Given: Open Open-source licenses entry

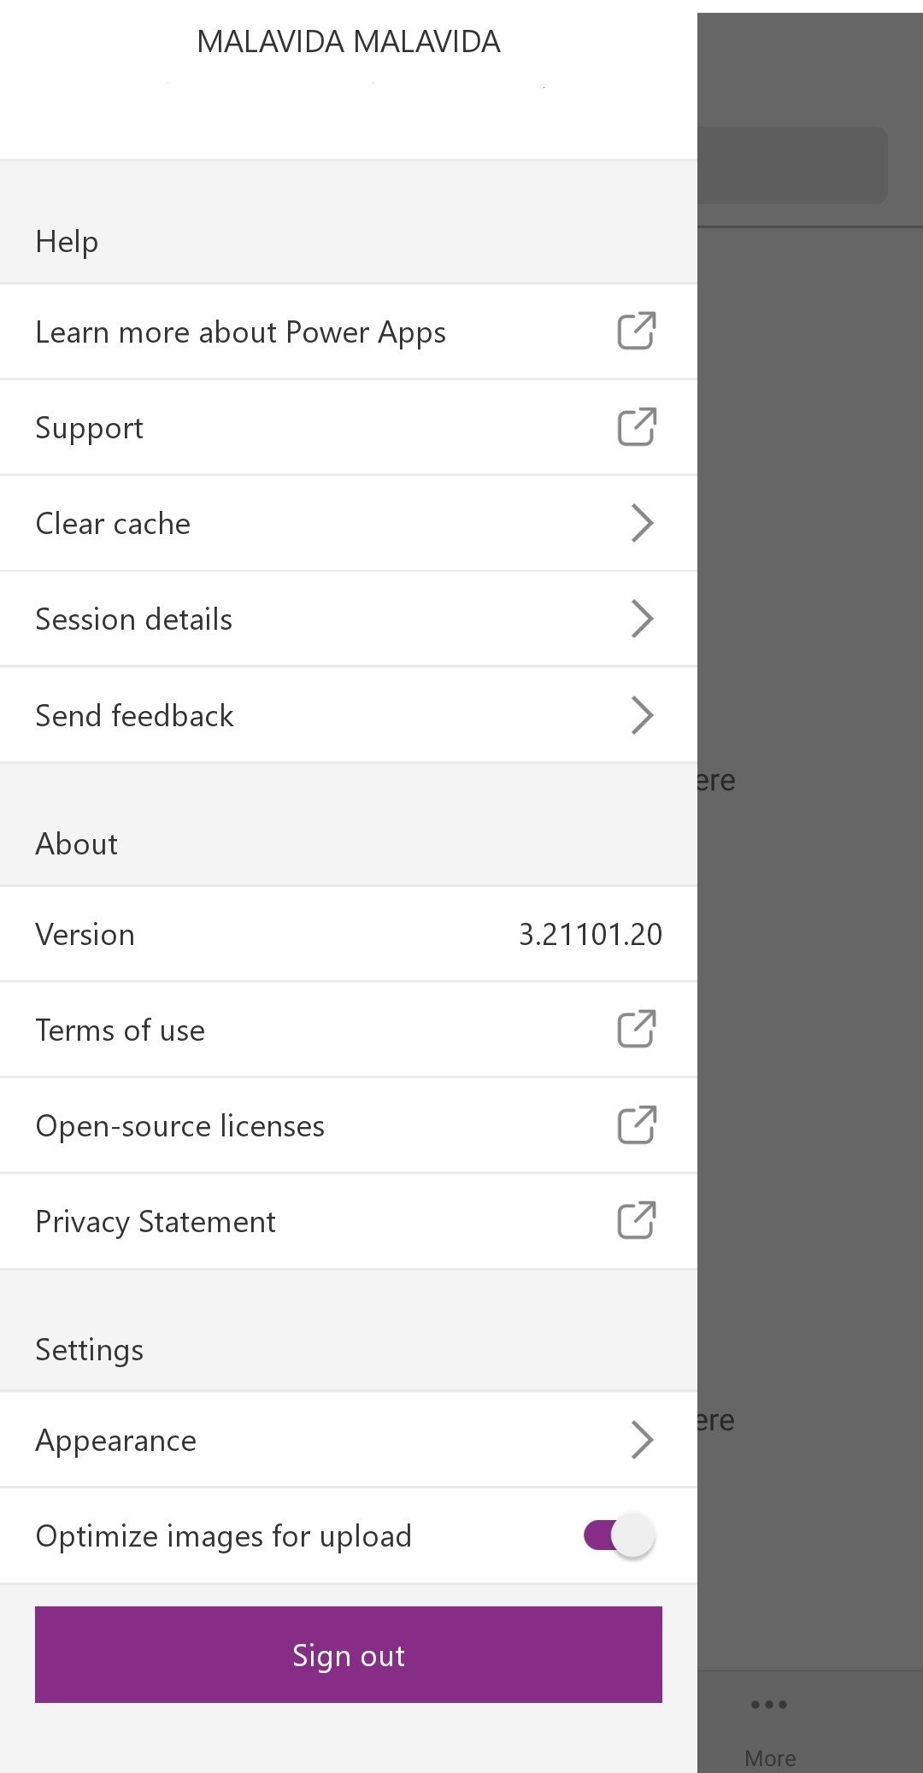Looking at the screenshot, I should (180, 1126).
